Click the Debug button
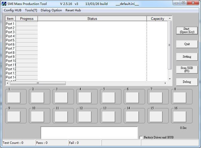 [187, 82]
